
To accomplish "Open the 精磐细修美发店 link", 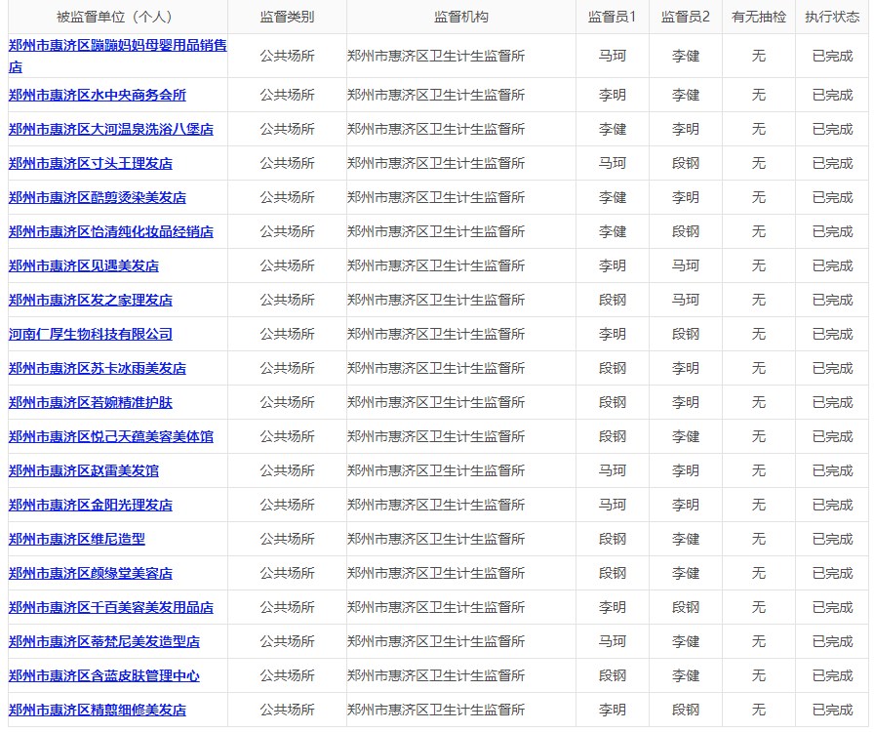I will coord(97,710).
